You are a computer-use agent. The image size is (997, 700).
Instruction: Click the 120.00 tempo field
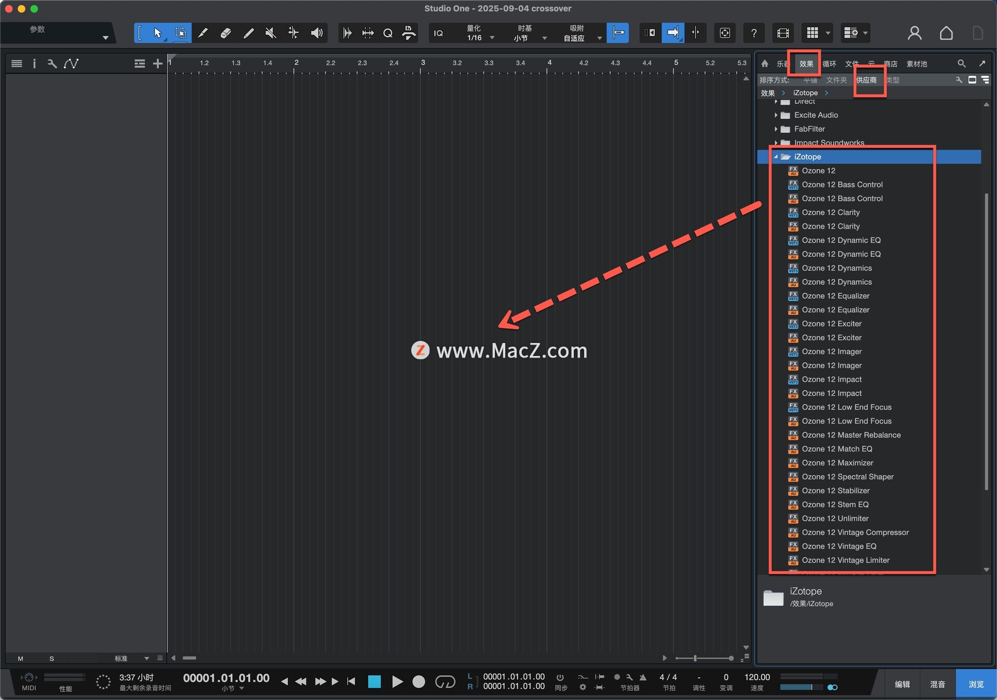pyautogui.click(x=757, y=677)
